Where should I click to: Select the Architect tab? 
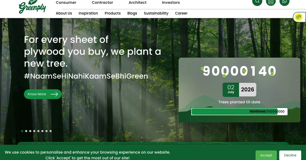pyautogui.click(x=137, y=3)
